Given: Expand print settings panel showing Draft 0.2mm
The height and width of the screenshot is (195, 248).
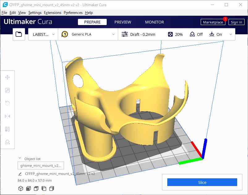Looking at the screenshot, I should tap(176, 34).
